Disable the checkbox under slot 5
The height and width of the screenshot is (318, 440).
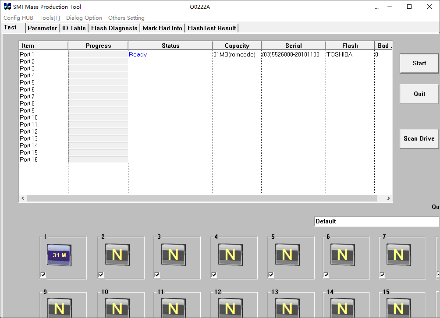(271, 275)
